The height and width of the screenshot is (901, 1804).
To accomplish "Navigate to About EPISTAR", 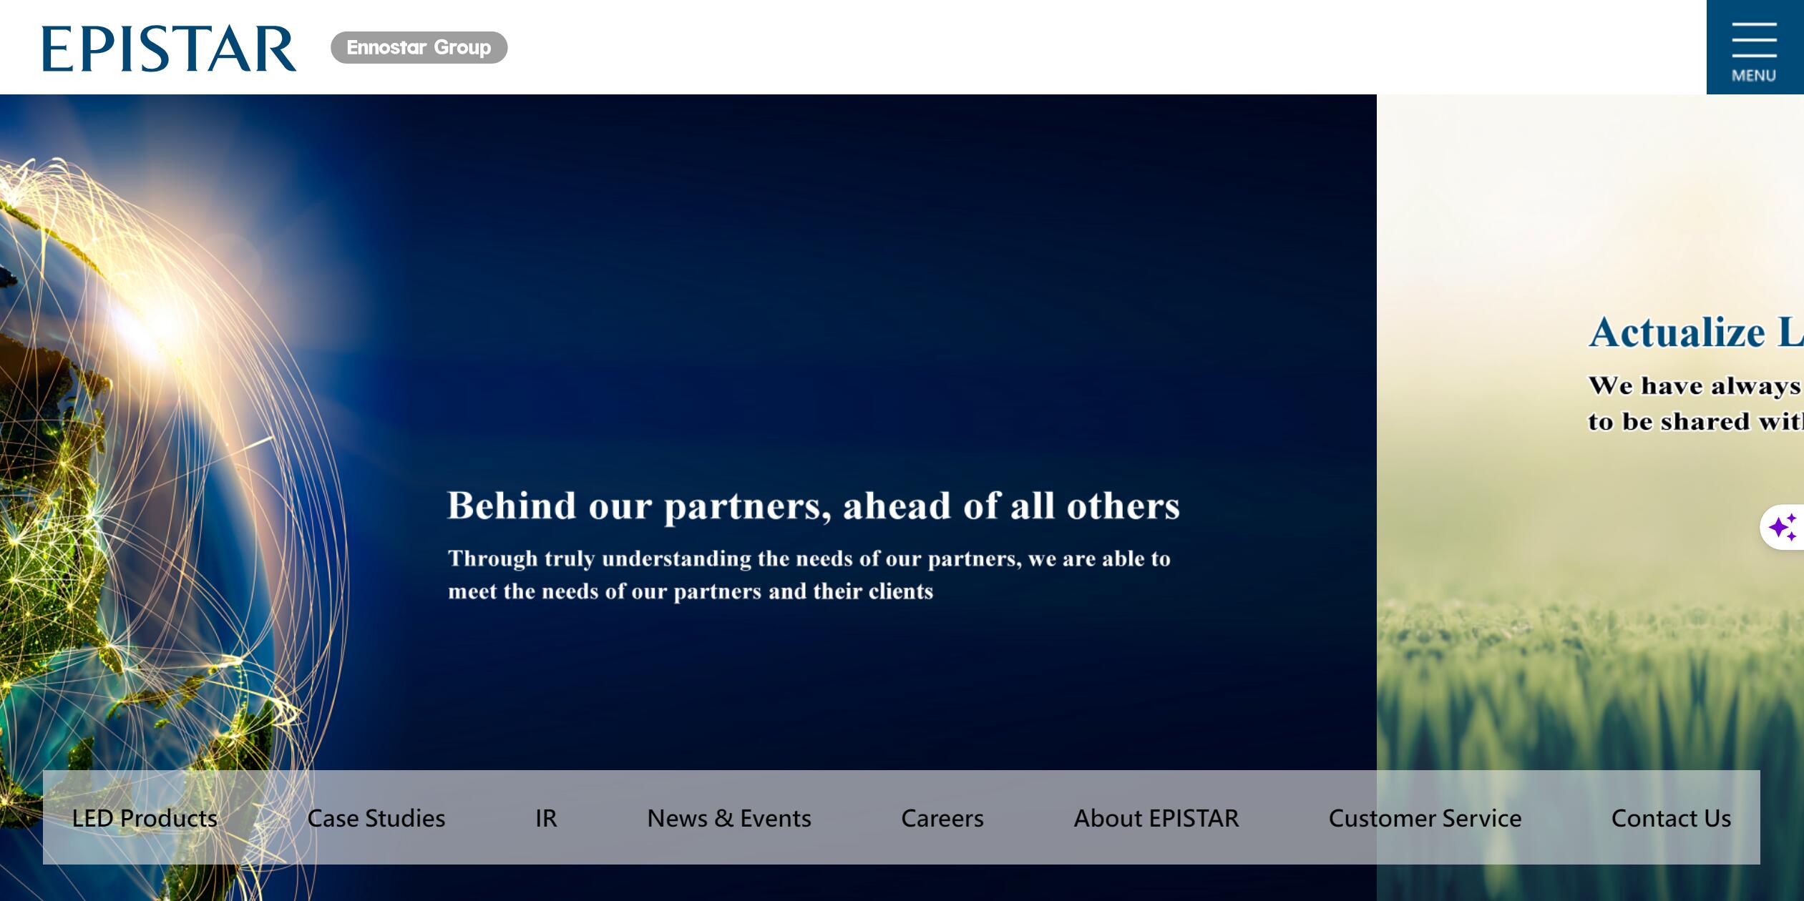I will [x=1156, y=818].
